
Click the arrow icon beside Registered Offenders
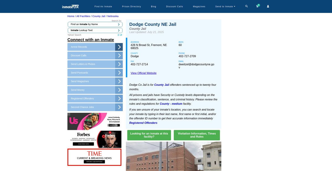point(119,98)
